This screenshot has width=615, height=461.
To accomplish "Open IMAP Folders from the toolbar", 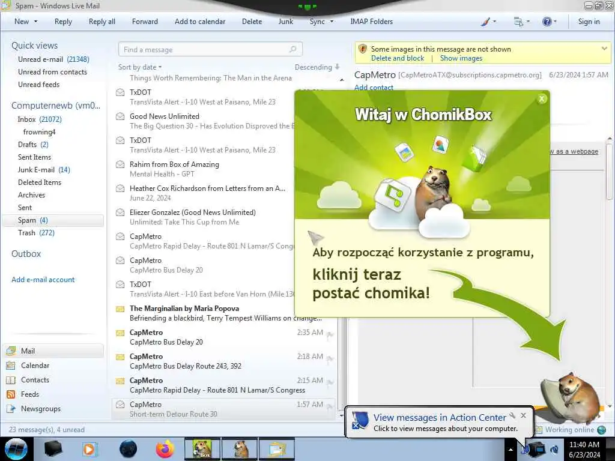I will [x=371, y=22].
